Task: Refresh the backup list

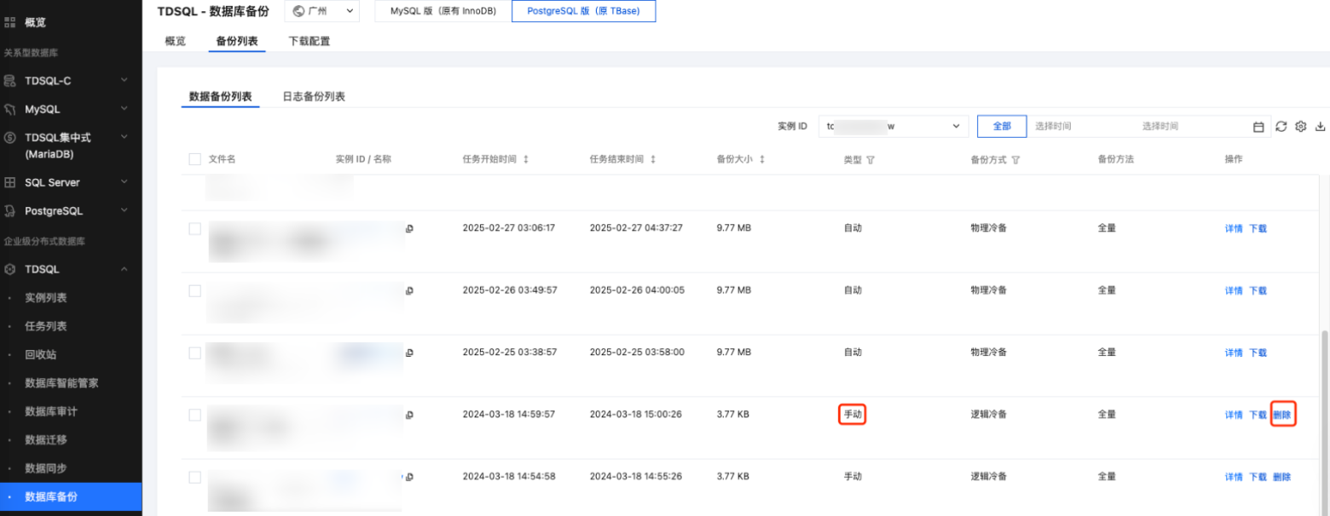Action: click(x=1281, y=127)
